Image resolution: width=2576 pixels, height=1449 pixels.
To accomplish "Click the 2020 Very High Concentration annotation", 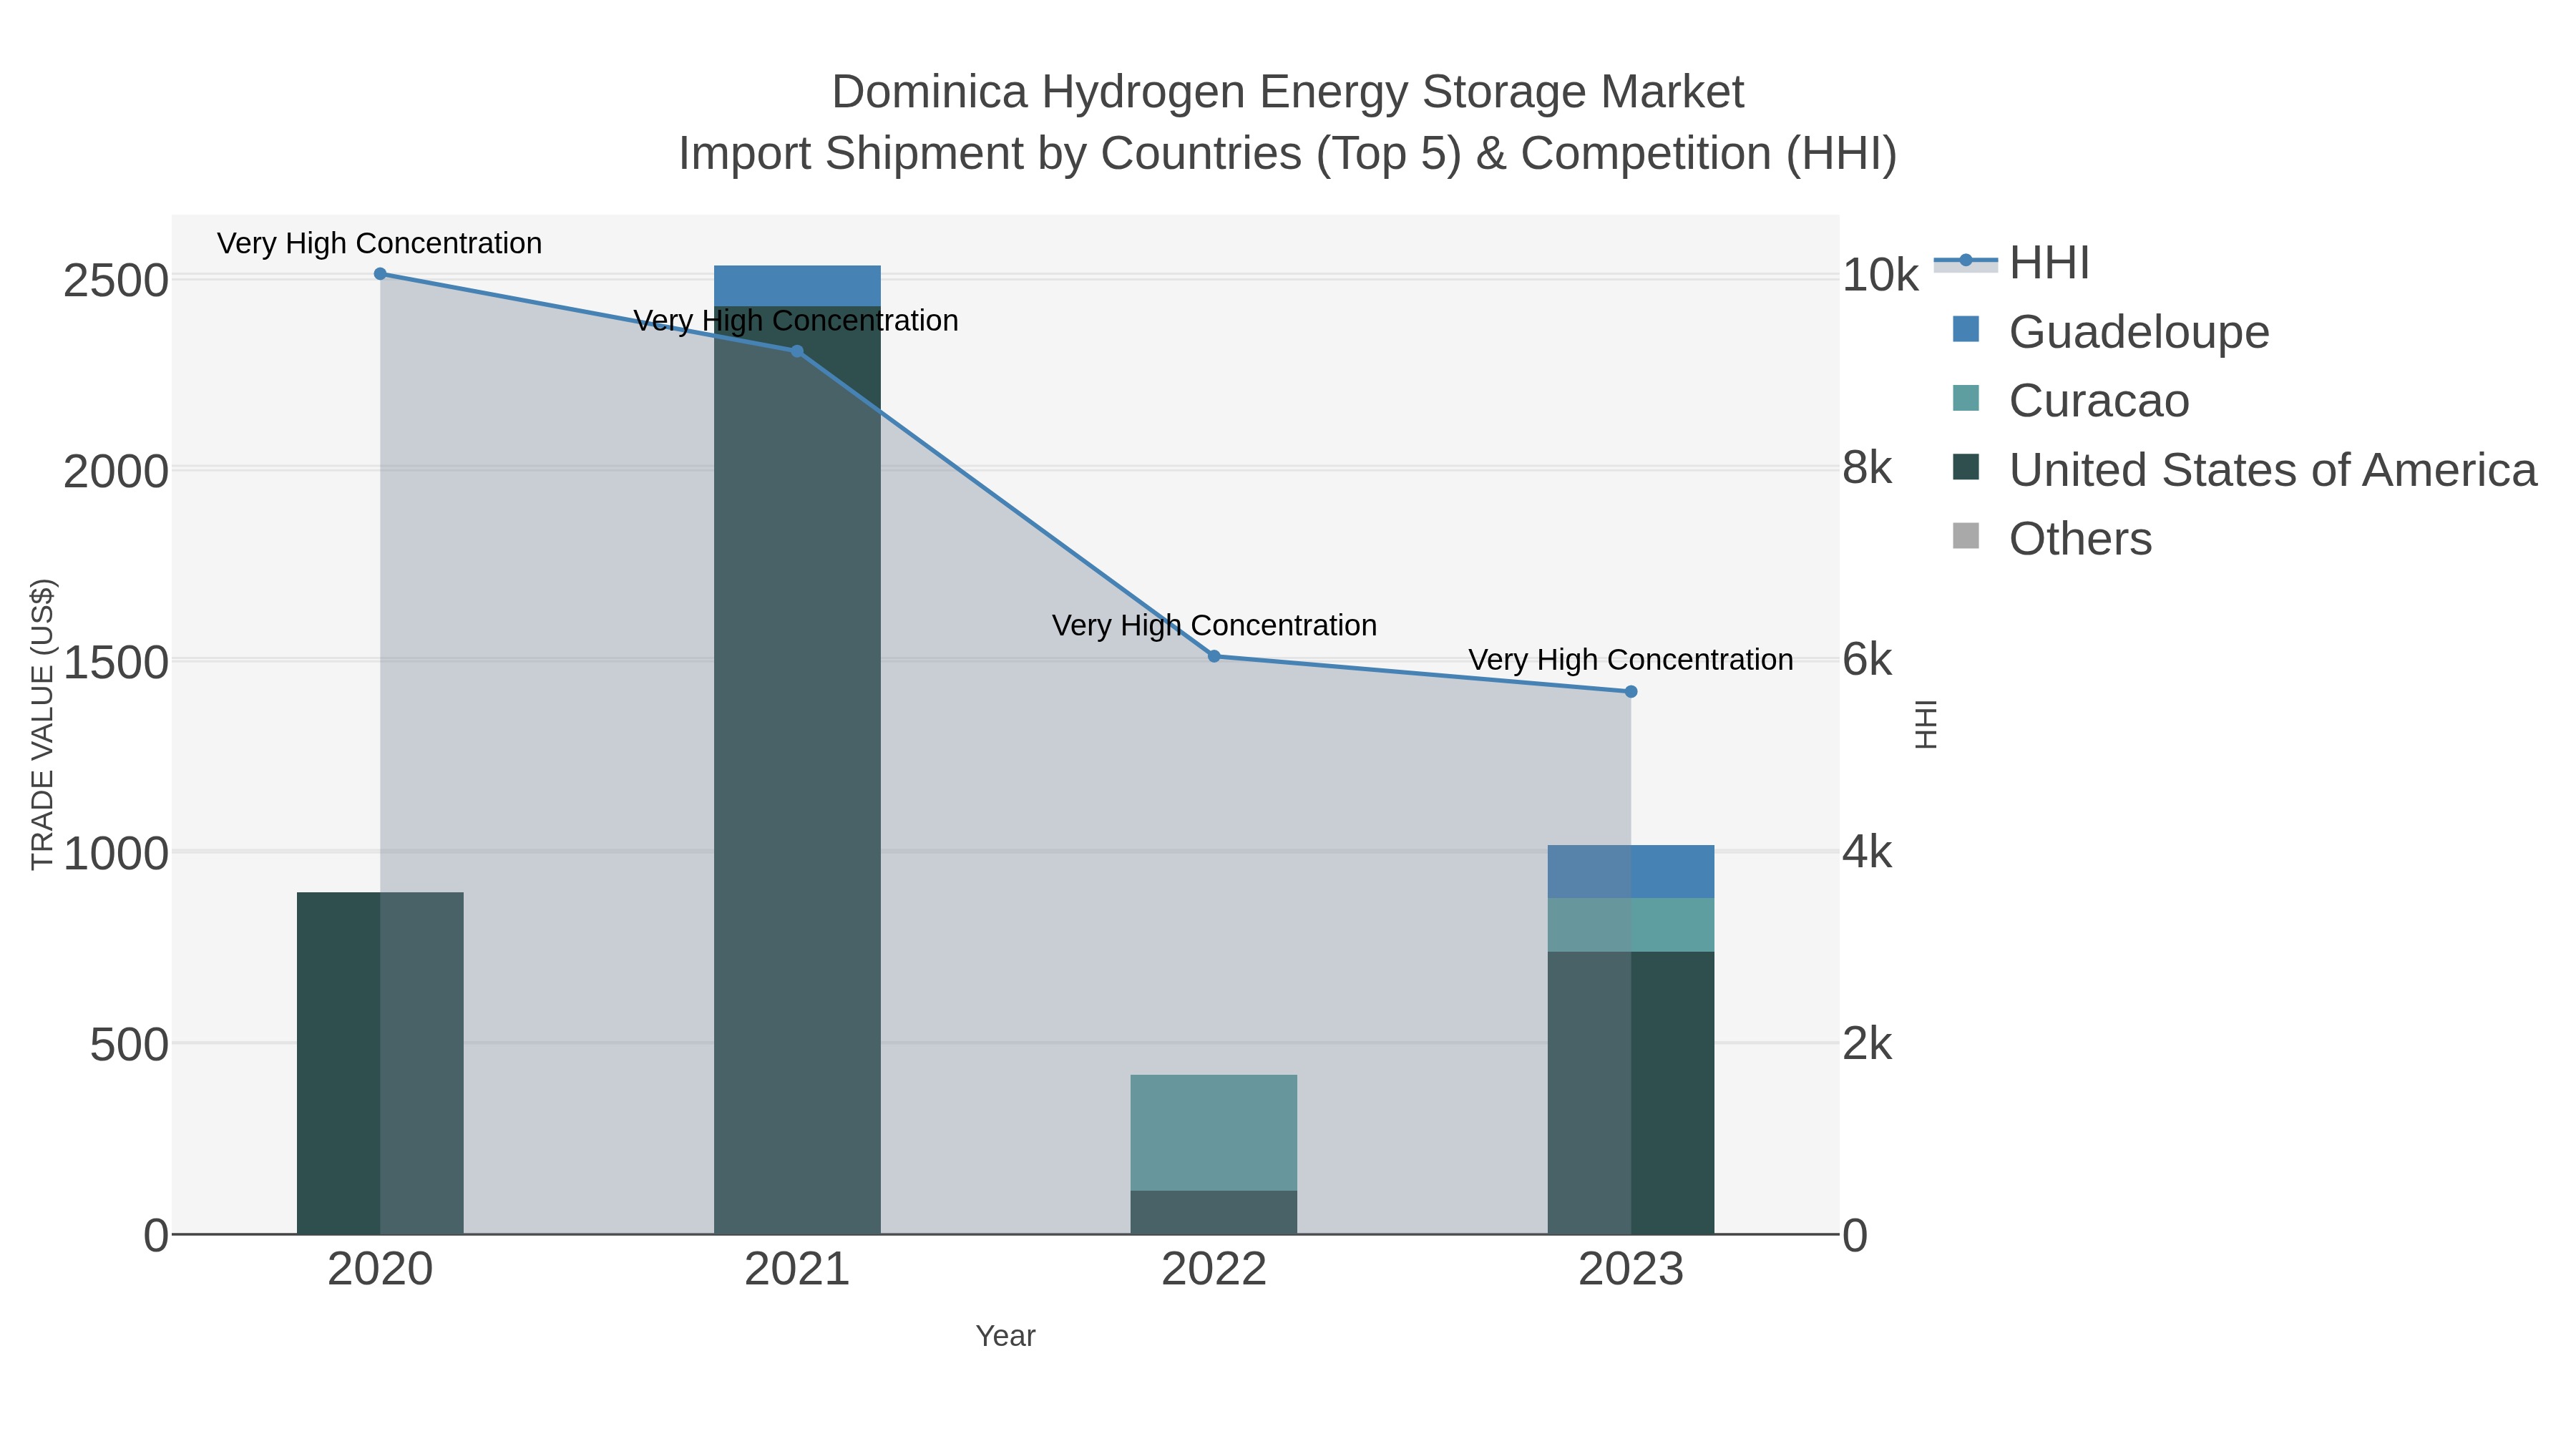I will pyautogui.click(x=380, y=243).
